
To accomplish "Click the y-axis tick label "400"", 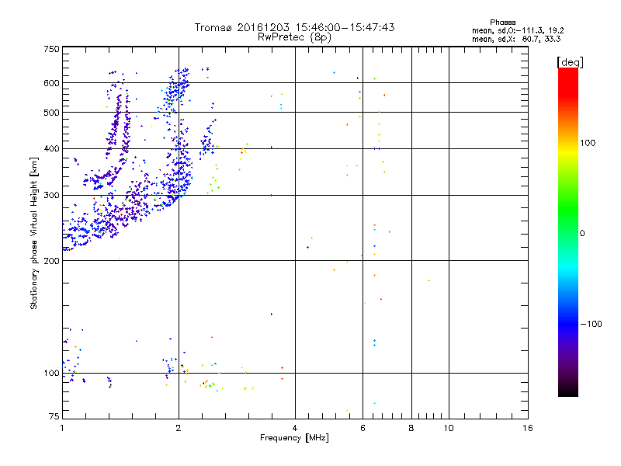I will [x=51, y=149].
